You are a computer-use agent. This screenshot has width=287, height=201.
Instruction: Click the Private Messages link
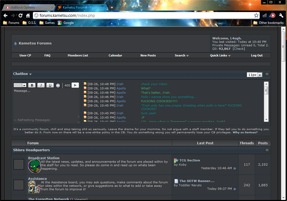pos(226,45)
